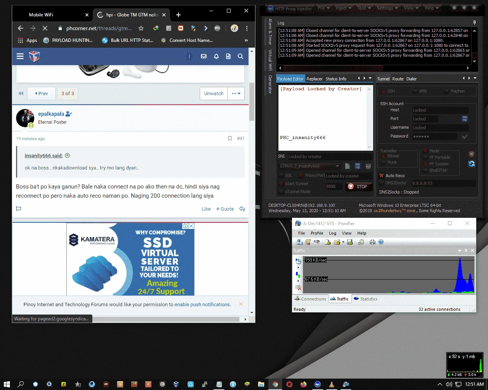Stop page loading with Chrome X button
Screen dimensions: 488x390
pyautogui.click(x=45, y=28)
